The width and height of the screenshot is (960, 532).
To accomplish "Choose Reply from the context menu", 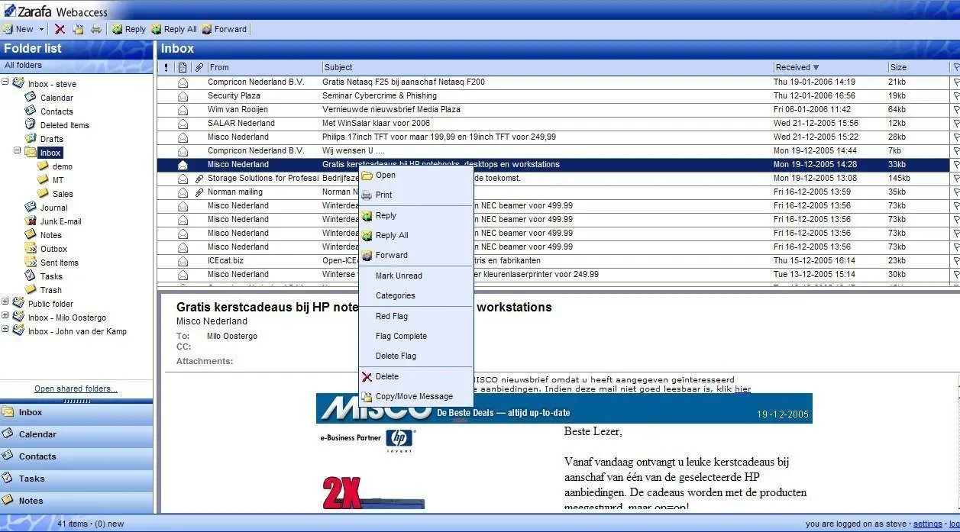I will tap(416, 215).
